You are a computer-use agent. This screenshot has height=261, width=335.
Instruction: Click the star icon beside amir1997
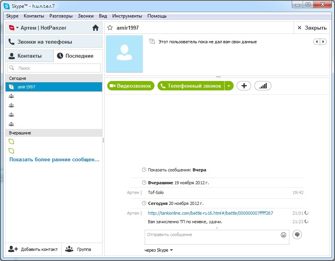(x=110, y=28)
